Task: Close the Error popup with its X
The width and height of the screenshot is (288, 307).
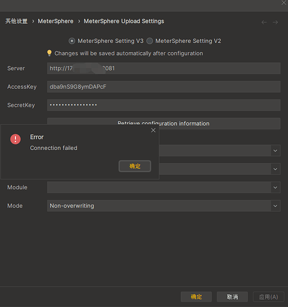Action: coord(153,130)
